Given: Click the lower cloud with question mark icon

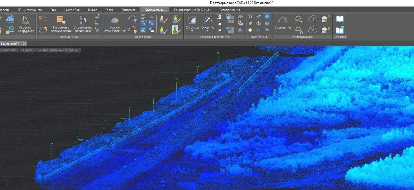Looking at the screenshot, I should 313,30.
